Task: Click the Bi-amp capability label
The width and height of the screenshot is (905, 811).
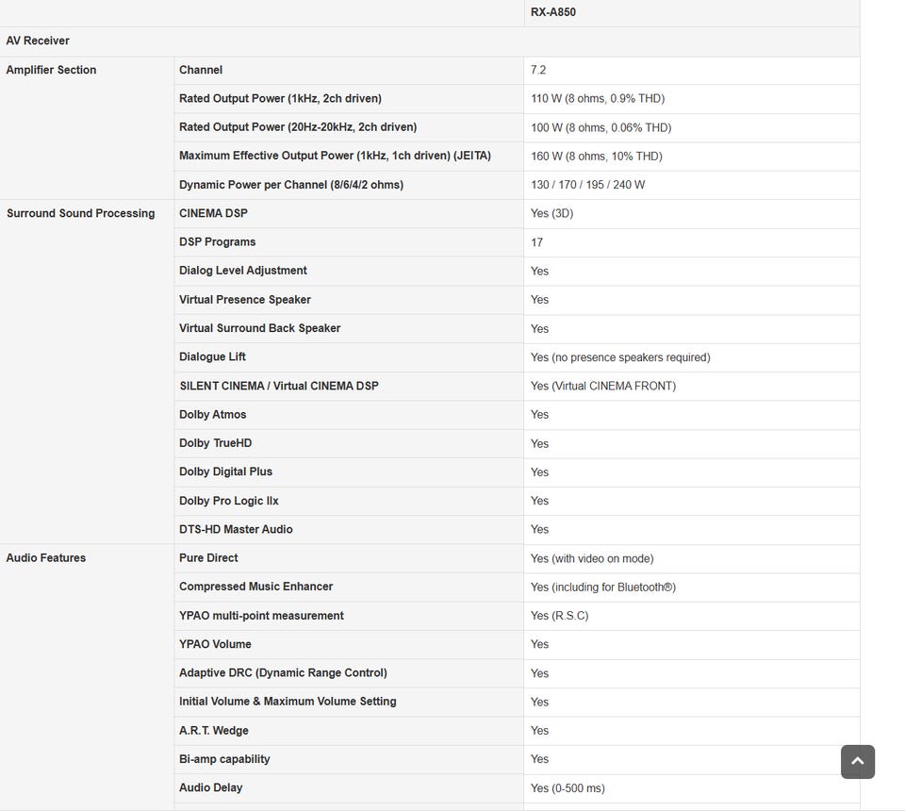Action: tap(224, 759)
